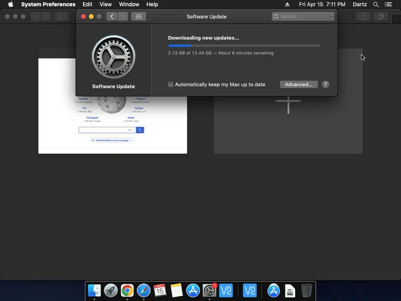
Task: Open App Store icon beside Notes
Action: coord(193,290)
